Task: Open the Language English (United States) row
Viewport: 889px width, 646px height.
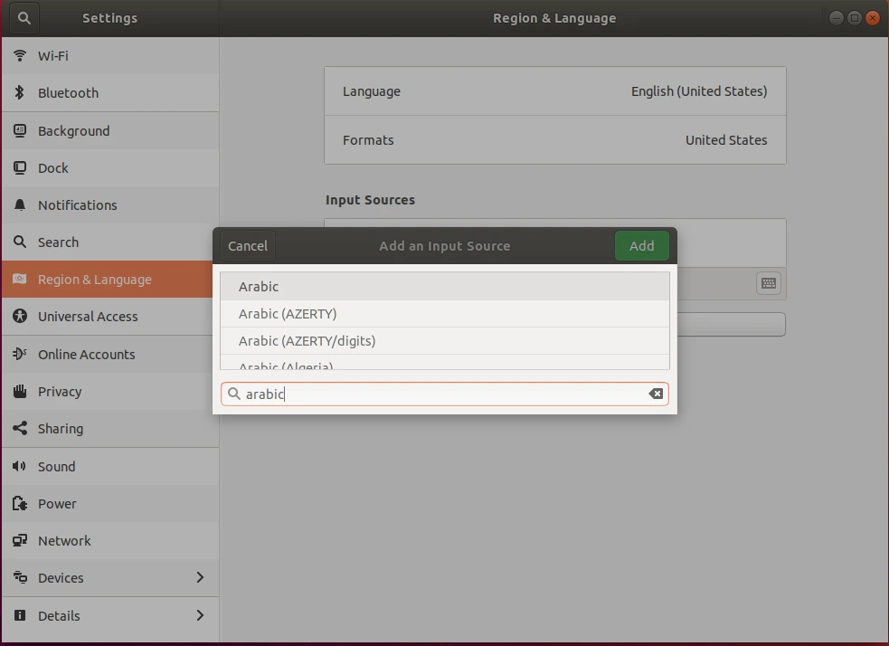Action: tap(555, 91)
